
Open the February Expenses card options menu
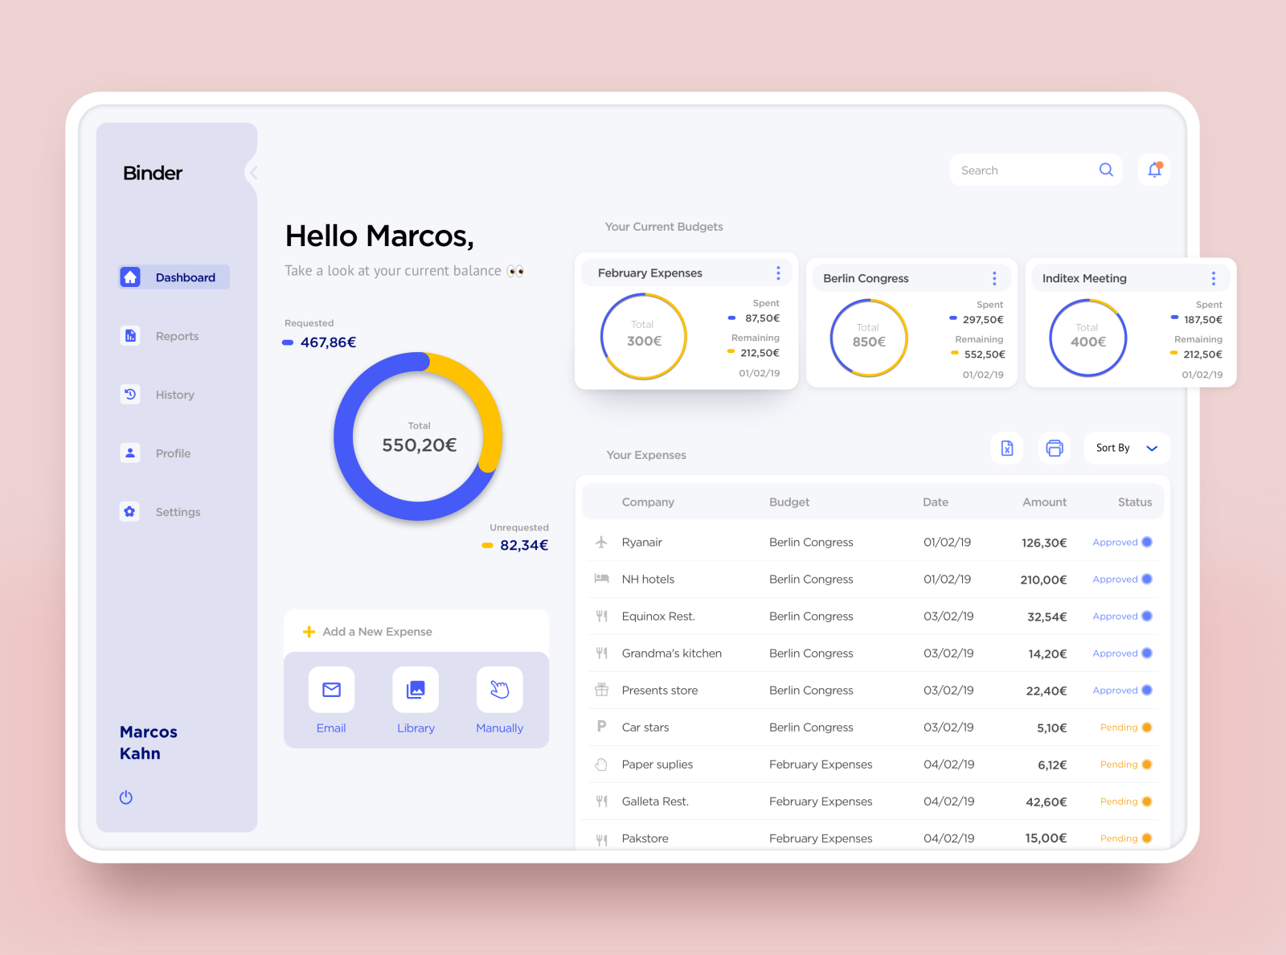click(777, 273)
